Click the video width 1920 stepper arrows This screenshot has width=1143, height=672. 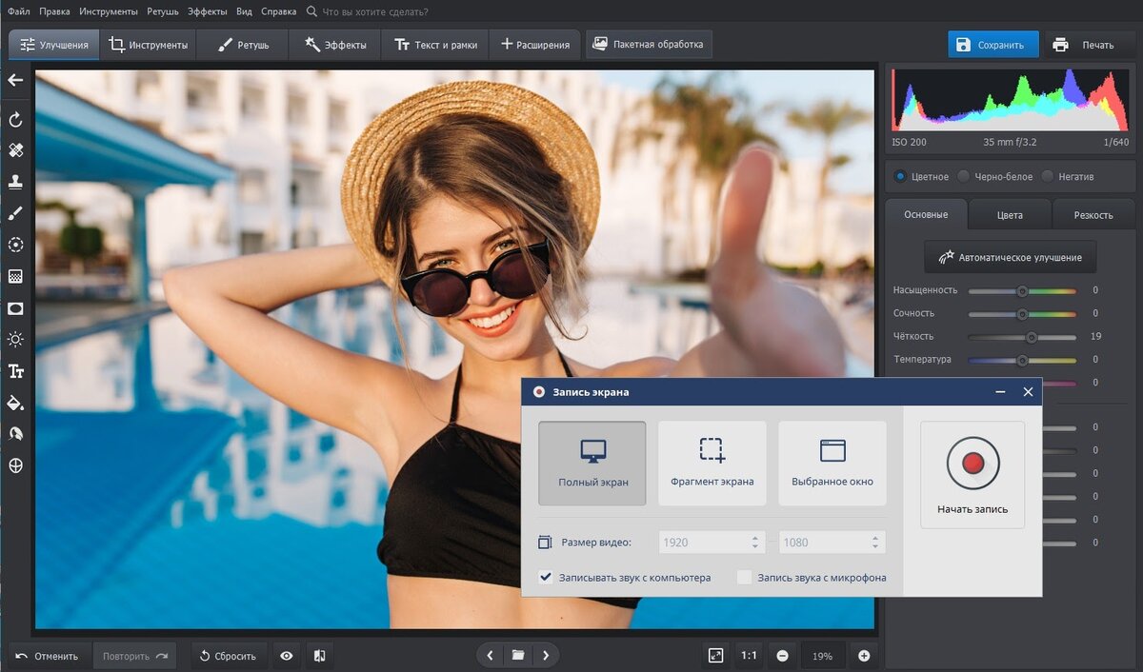[x=755, y=543]
